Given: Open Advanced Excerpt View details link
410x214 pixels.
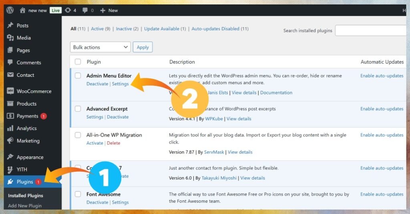Looking at the screenshot, I should [x=239, y=119].
